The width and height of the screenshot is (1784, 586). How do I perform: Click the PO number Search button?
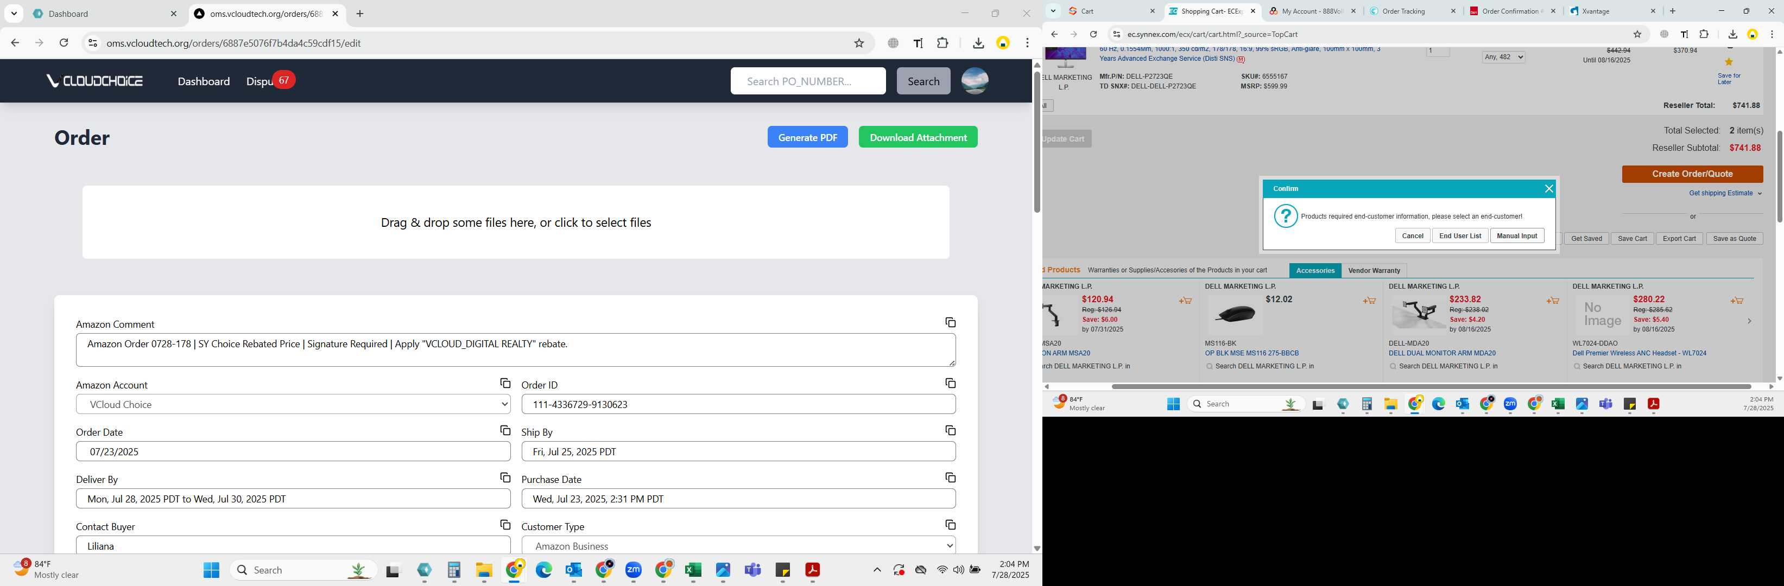[923, 81]
